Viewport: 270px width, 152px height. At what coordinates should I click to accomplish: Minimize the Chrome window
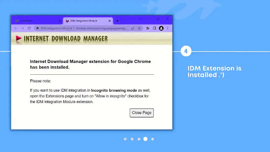[x=148, y=19]
